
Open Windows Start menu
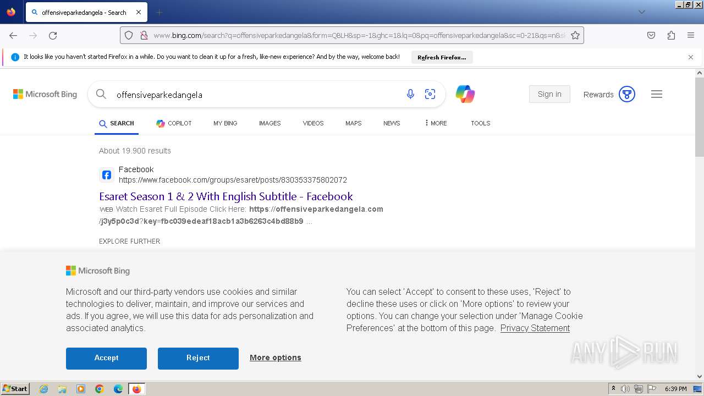point(15,388)
